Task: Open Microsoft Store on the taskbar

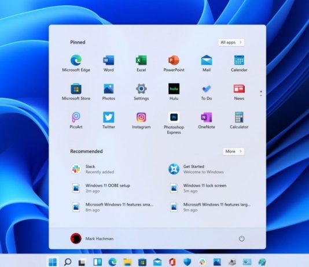Action: 142,262
